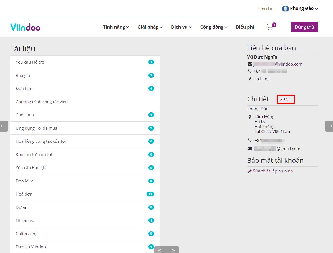Click Sửa to edit details
Image resolution: width=333 pixels, height=253 pixels.
pos(285,99)
